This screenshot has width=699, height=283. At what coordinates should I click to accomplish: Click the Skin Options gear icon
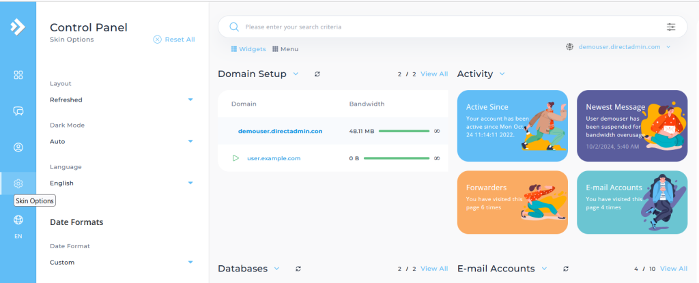tap(18, 183)
